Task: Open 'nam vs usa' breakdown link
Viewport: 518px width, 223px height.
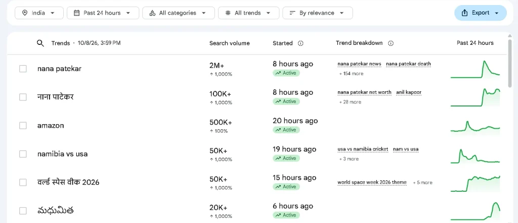Action: (406, 149)
